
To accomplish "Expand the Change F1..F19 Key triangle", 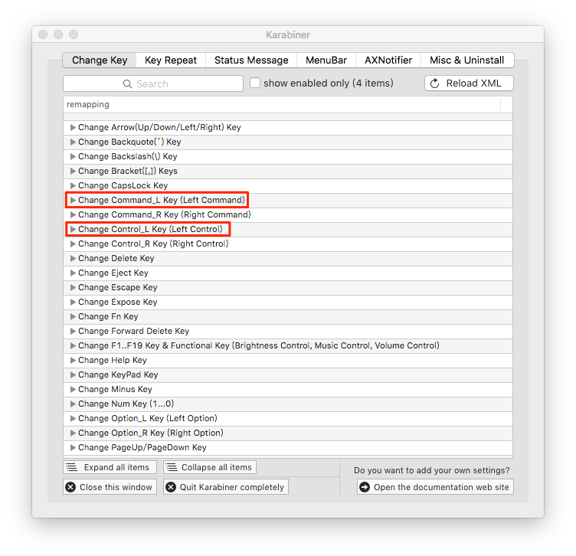I will (73, 345).
